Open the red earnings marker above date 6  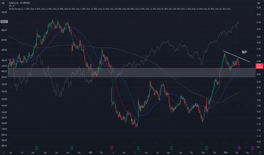111,148
